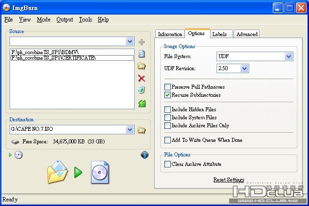Click the green arrow disc layout icon

point(142,103)
